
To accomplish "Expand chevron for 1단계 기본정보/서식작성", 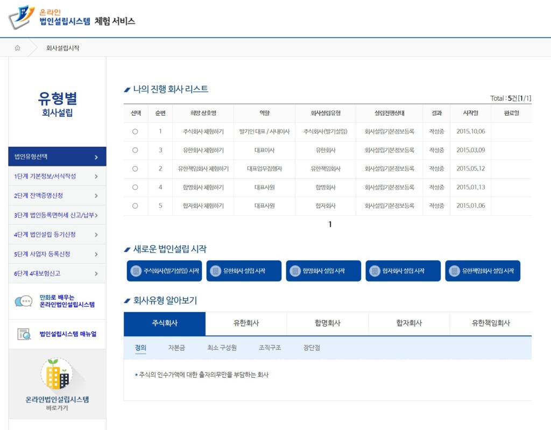I will (96, 177).
